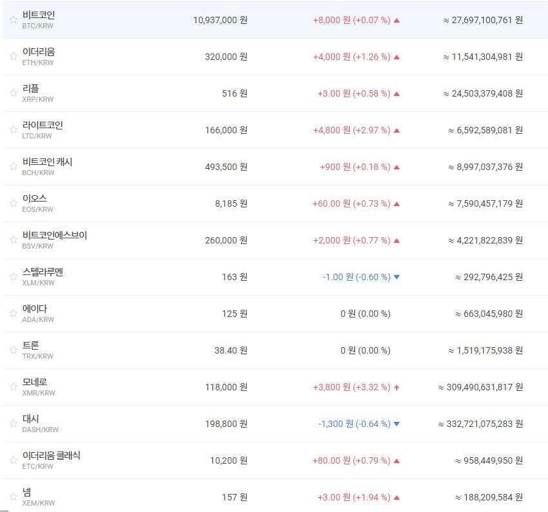Toggle favorite star on 모네로 row

pyautogui.click(x=13, y=386)
